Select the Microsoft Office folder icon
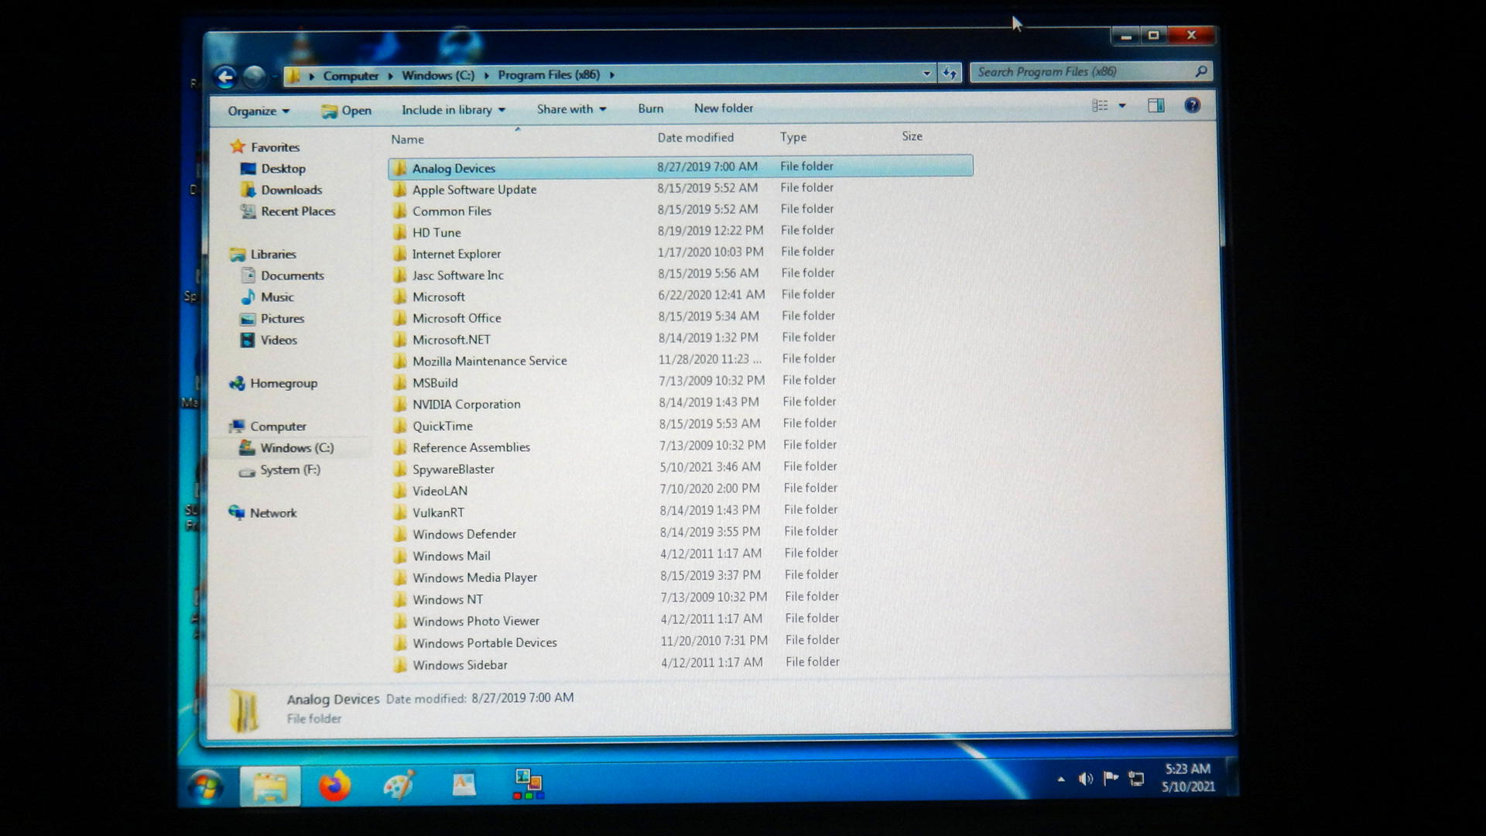The height and width of the screenshot is (836, 1486). (400, 318)
